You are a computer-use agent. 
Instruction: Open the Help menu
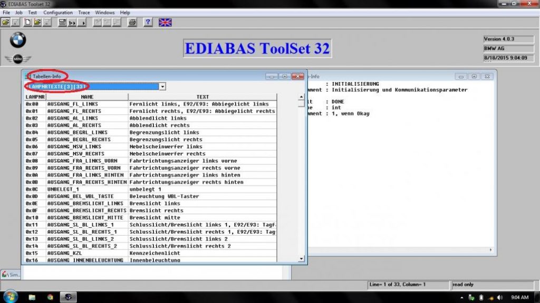125,13
